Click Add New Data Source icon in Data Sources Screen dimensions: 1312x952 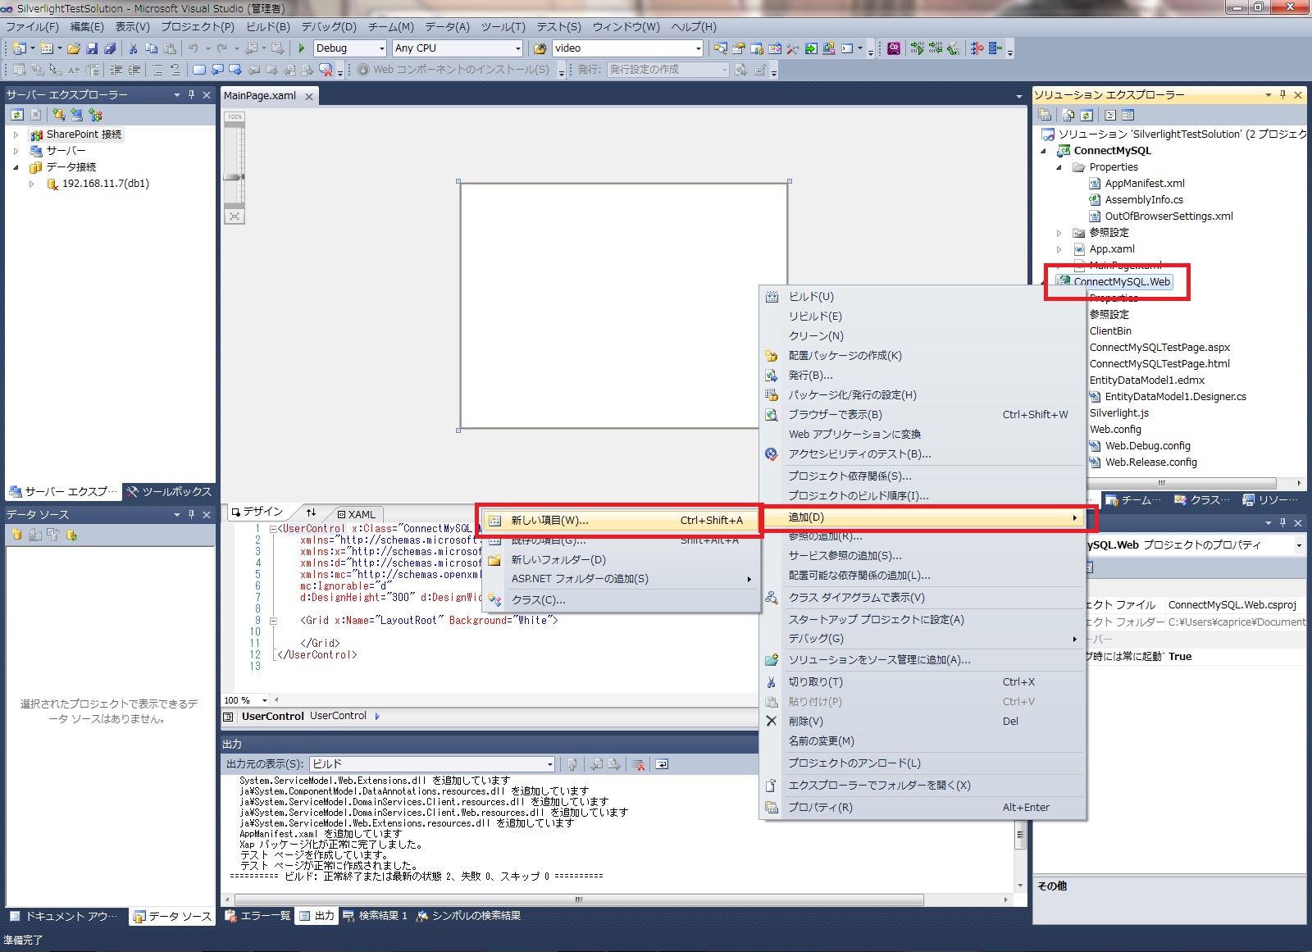pos(16,535)
